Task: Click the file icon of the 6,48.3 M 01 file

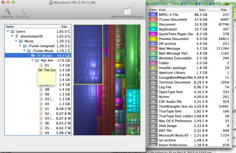Action: tap(41, 109)
